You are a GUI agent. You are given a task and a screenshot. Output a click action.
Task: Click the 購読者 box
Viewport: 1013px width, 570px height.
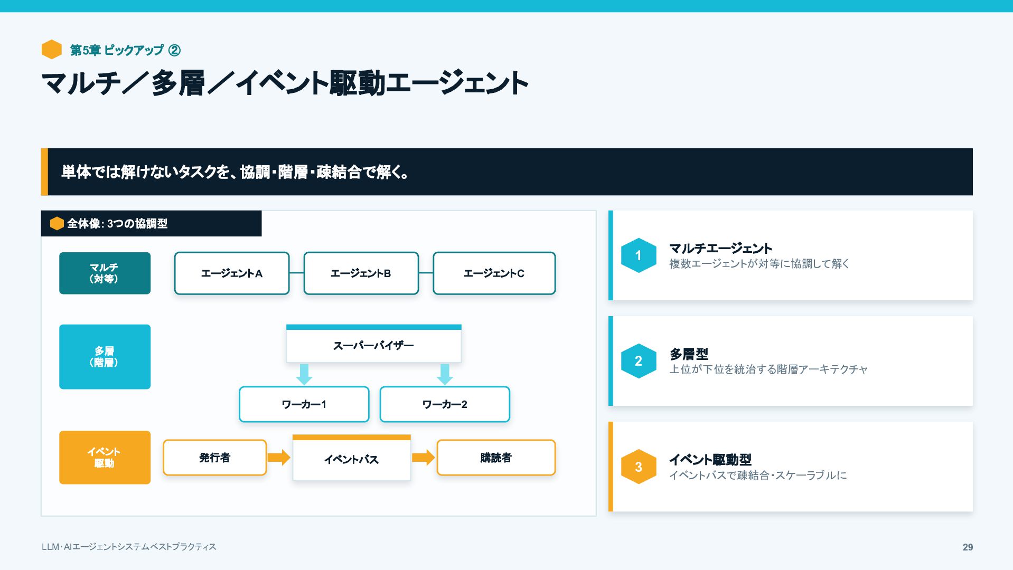tap(496, 458)
